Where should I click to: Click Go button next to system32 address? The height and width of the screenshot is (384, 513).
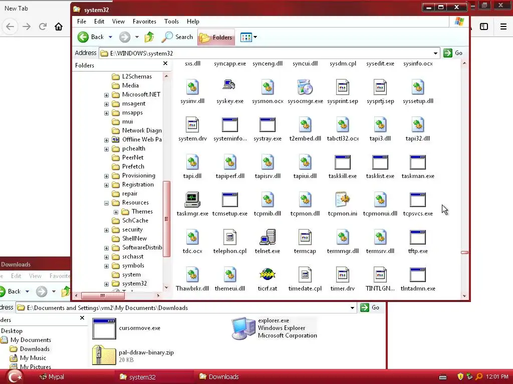(453, 53)
